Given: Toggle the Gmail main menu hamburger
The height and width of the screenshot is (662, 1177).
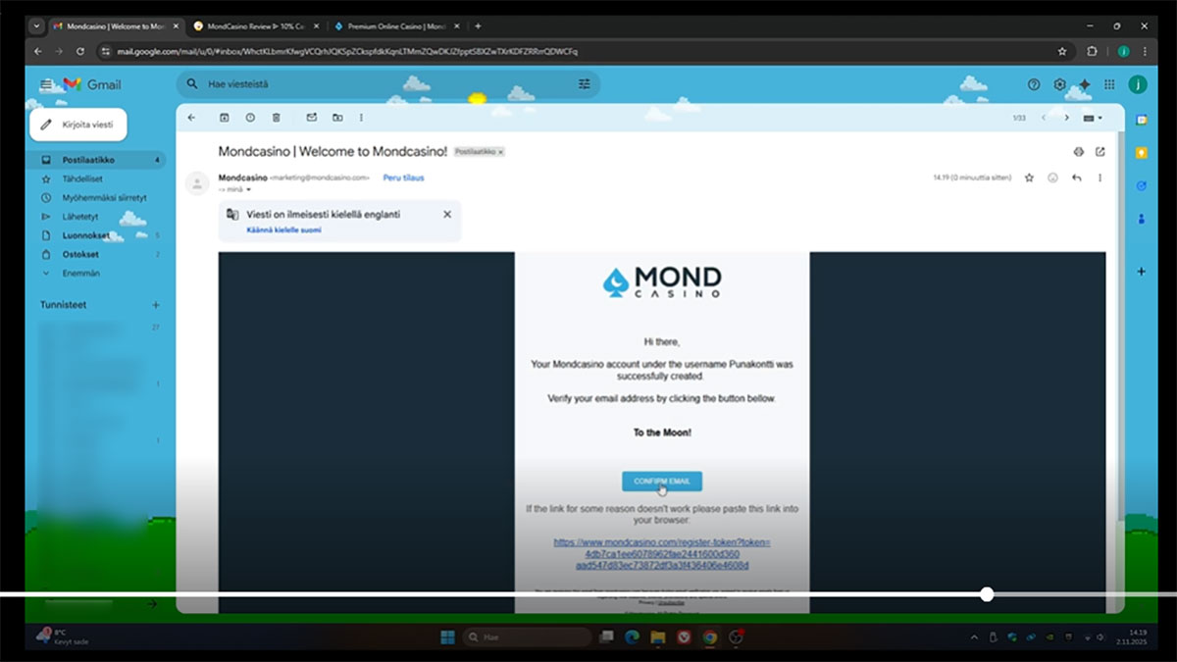Looking at the screenshot, I should 46,85.
